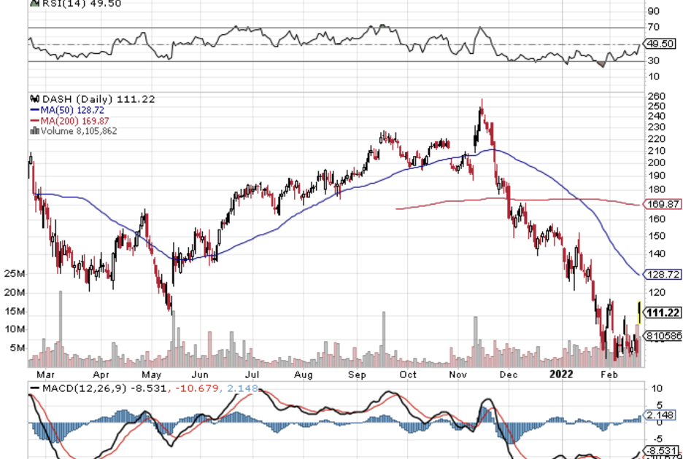This screenshot has width=683, height=459.
Task: Click the 190 price axis label
Action: point(656,176)
